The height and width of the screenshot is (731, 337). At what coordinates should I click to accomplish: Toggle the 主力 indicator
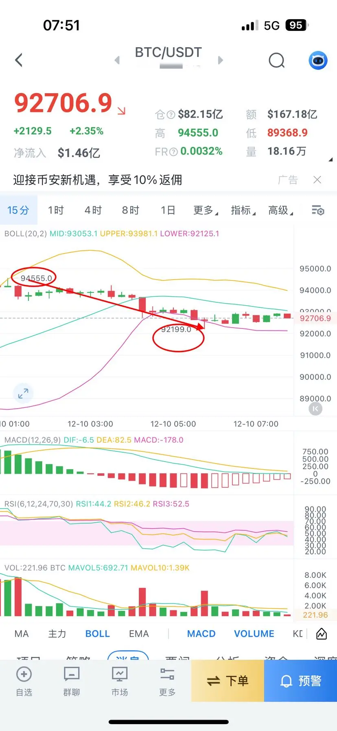pyautogui.click(x=57, y=634)
